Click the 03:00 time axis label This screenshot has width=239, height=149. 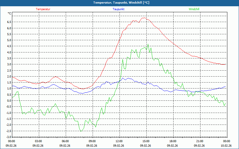(x=38, y=141)
